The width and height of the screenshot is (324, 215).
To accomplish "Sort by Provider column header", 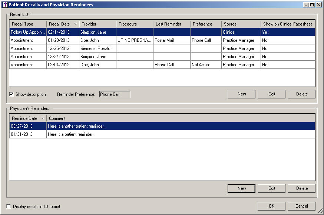I will [97, 24].
